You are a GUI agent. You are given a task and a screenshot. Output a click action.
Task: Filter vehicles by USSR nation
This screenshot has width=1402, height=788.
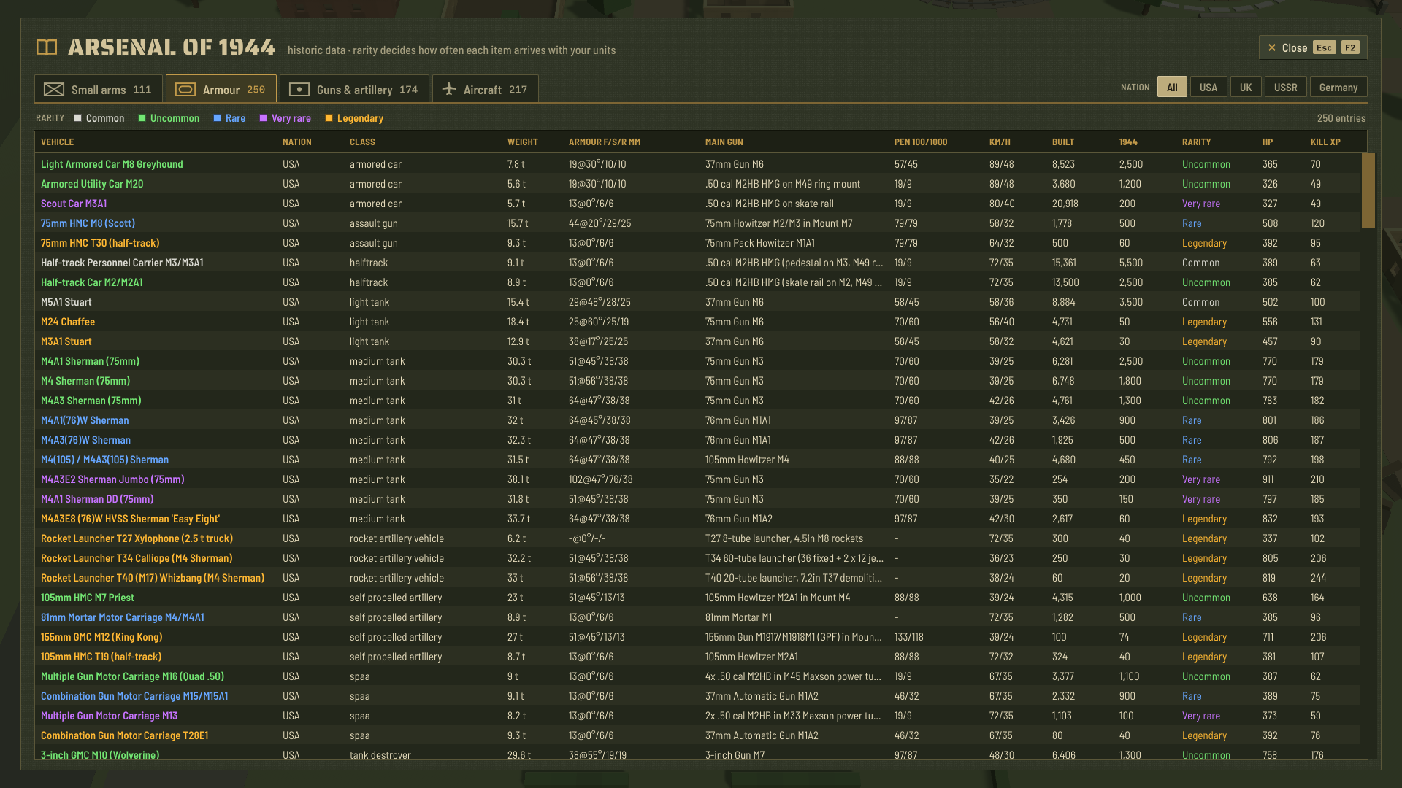[1286, 88]
